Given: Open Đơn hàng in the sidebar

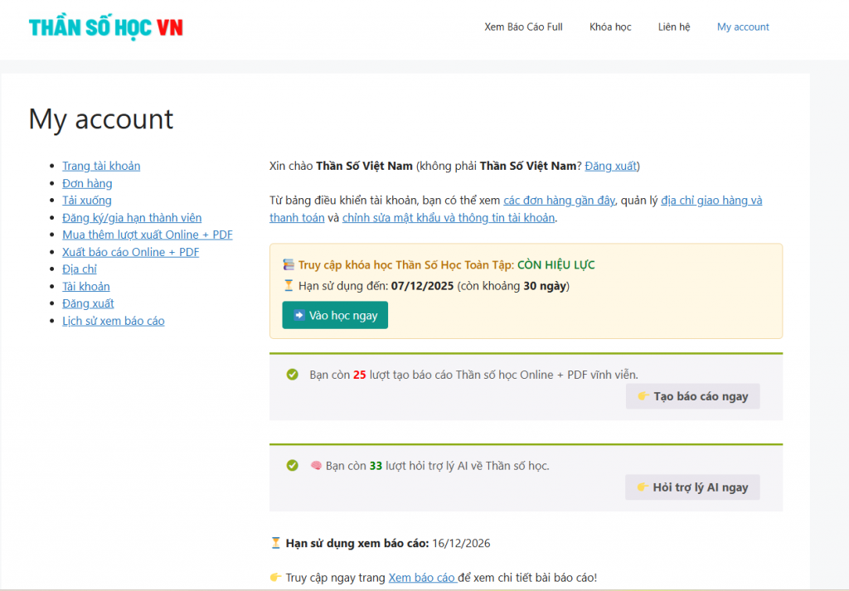Looking at the screenshot, I should coord(87,183).
